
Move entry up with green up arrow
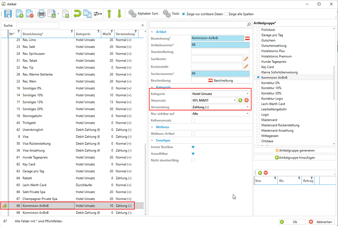click(109, 14)
